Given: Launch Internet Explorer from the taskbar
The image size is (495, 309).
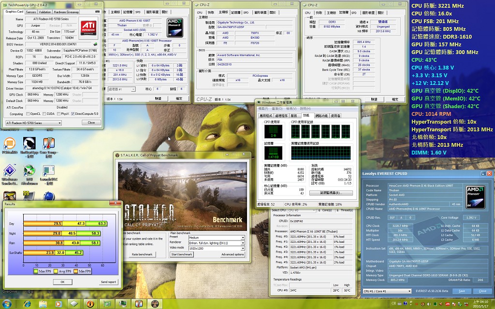Looking at the screenshot, I should pos(28,304).
